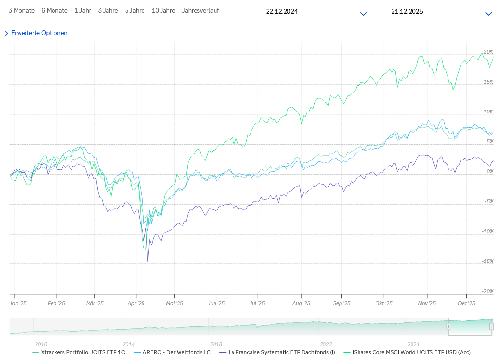Toggle La Francaise Systematic ETF Dachfonds series
Screen dimensions: 502x356
point(277,352)
